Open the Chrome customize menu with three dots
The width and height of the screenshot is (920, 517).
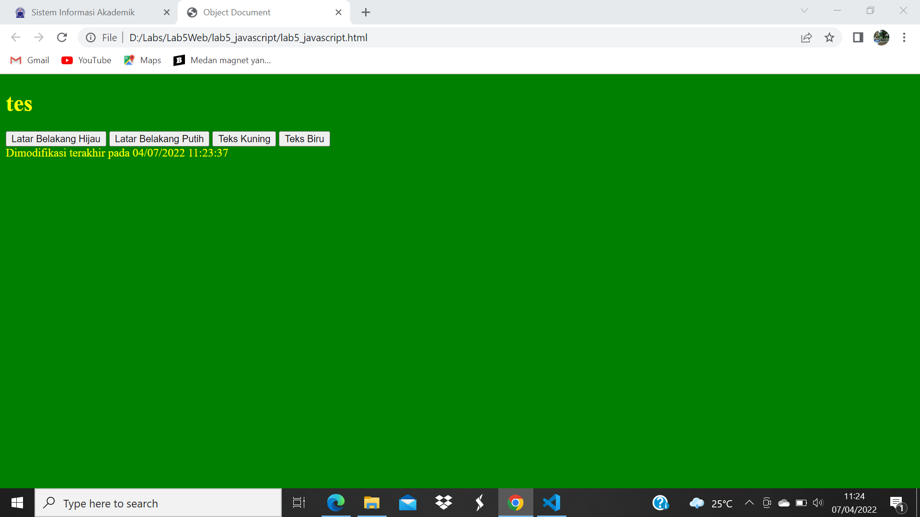905,37
